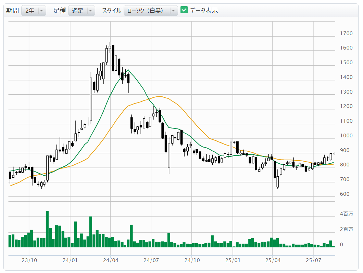Viewport: 363px width, 273px height.
Task: Uncheck the データ表示 checkbox
Action: [x=184, y=10]
